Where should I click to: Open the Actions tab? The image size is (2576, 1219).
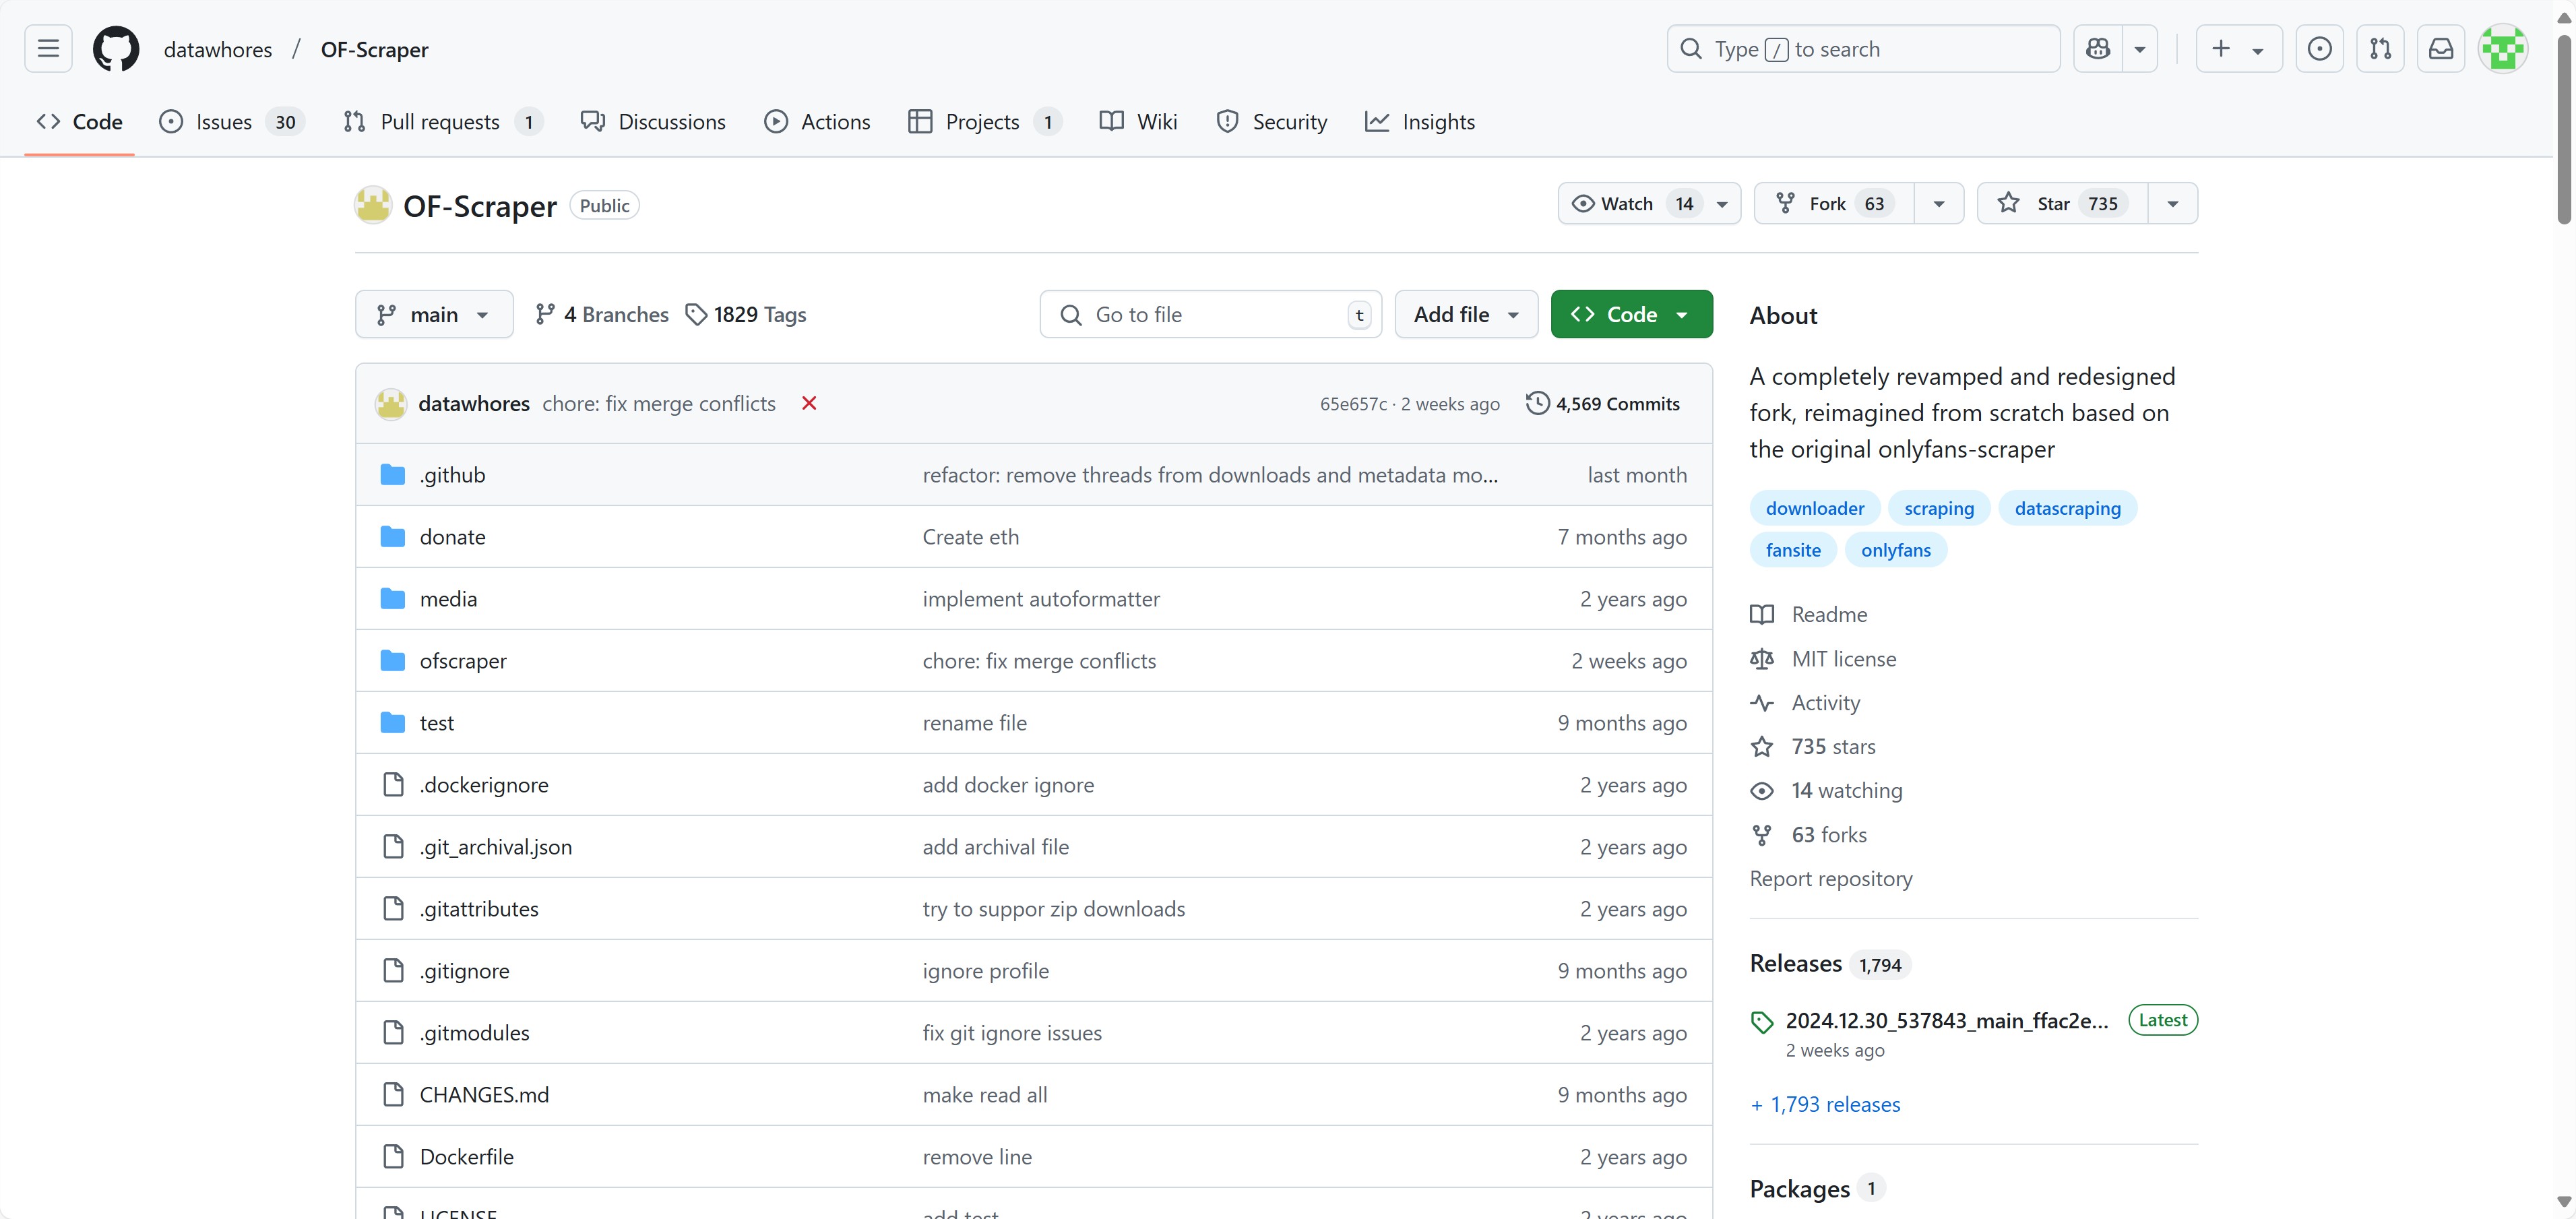click(817, 122)
